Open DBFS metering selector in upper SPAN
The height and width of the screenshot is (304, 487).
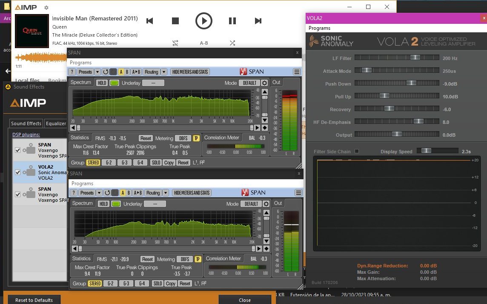pyautogui.click(x=183, y=138)
